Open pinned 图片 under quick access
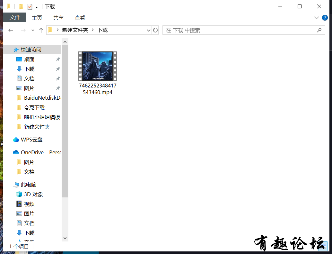 click(29, 88)
